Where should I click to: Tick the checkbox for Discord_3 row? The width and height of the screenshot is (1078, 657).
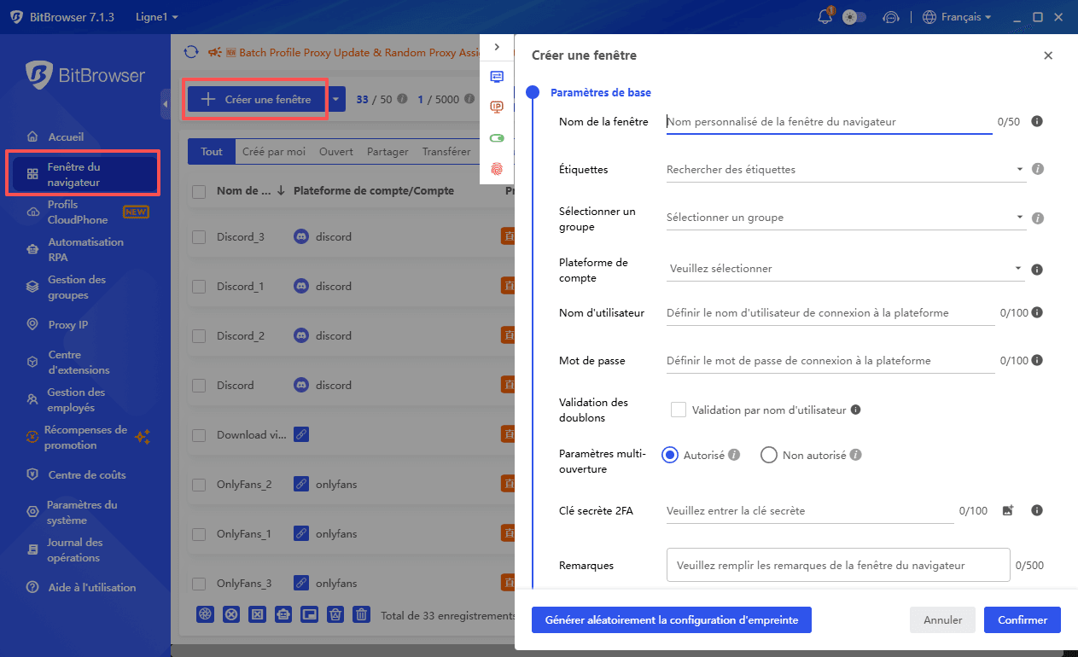click(199, 237)
